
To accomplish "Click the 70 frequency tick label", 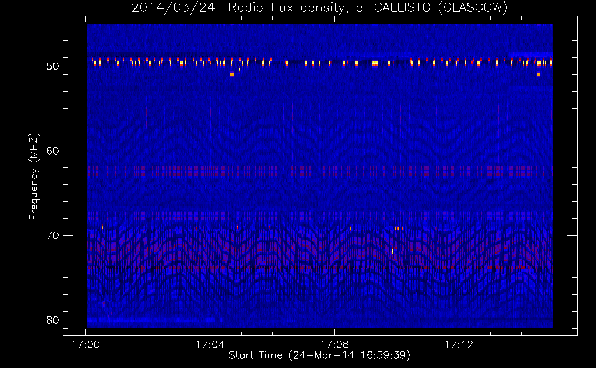I will 53,236.
